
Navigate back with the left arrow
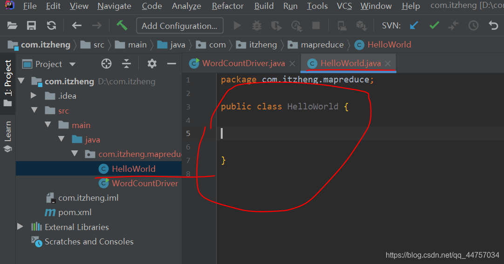tap(77, 26)
